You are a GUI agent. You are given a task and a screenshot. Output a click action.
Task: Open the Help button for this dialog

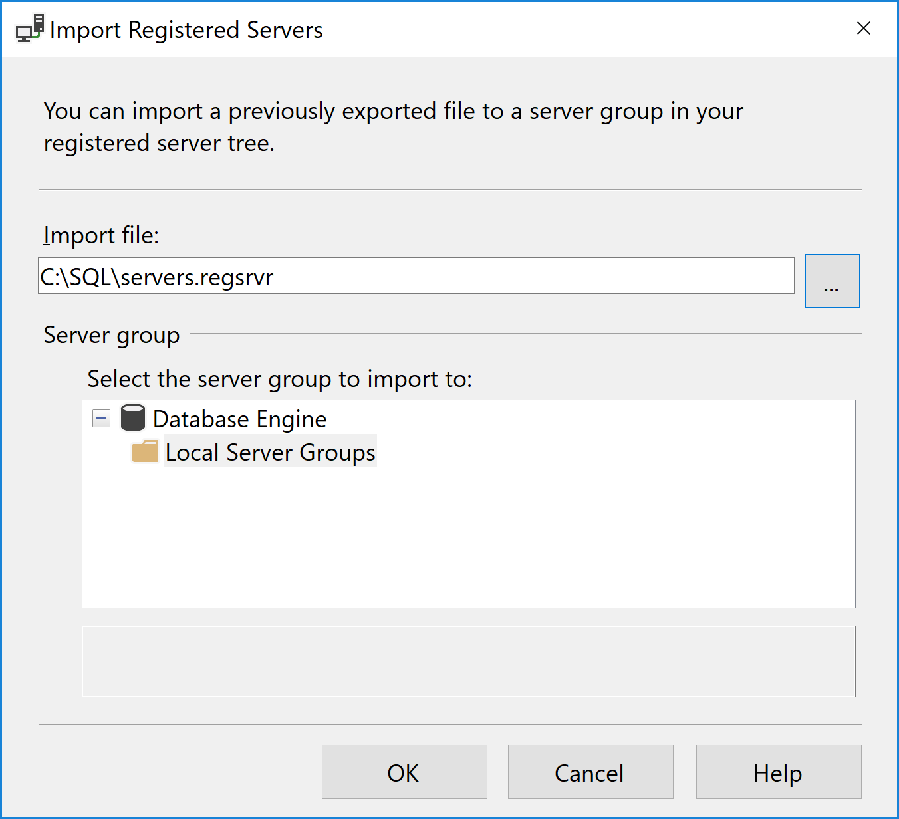(x=778, y=772)
